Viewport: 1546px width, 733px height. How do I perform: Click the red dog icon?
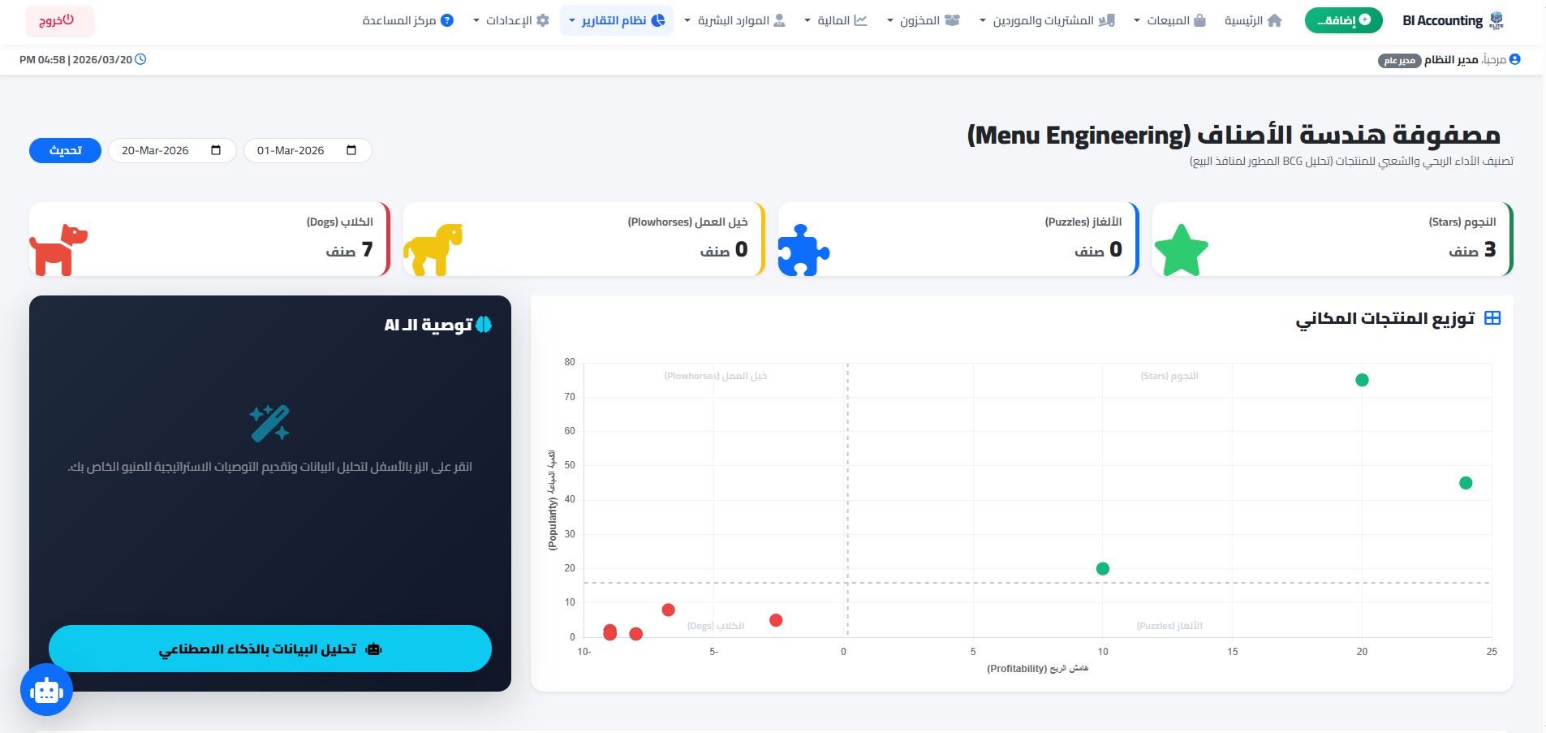tap(58, 250)
